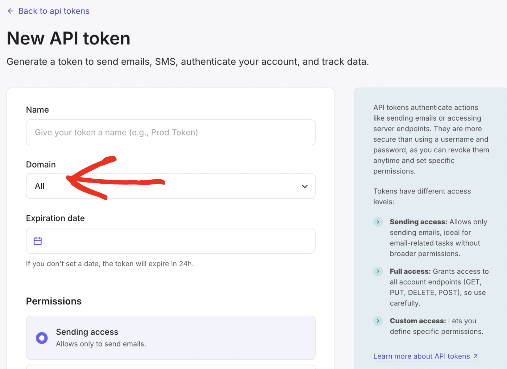This screenshot has width=507, height=369.
Task: Click the Domain dropdown chevron arrow
Action: coord(305,186)
